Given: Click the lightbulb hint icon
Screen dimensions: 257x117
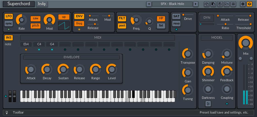Looking at the screenshot, I should pyautogui.click(x=7, y=112).
